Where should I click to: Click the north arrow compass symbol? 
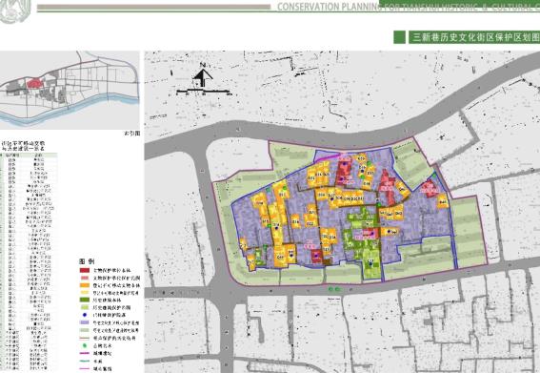tap(203, 75)
